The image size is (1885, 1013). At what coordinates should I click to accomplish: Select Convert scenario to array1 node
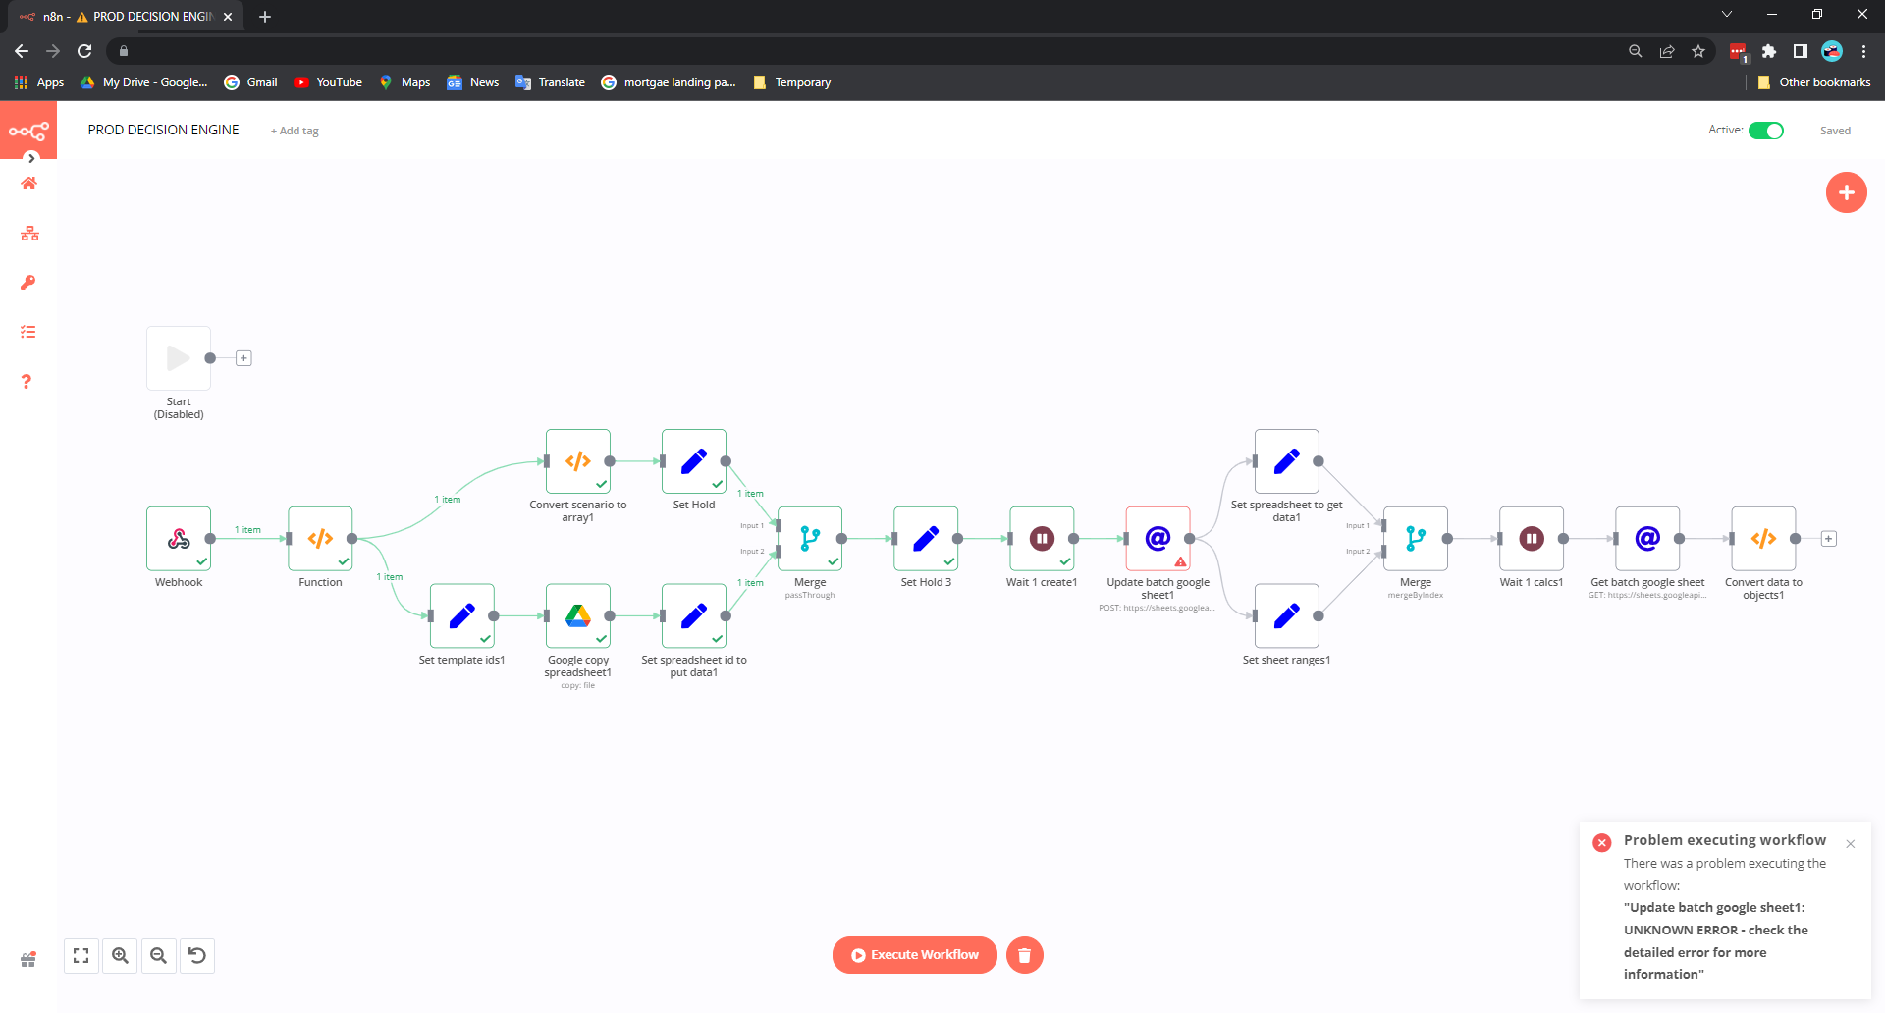[578, 460]
